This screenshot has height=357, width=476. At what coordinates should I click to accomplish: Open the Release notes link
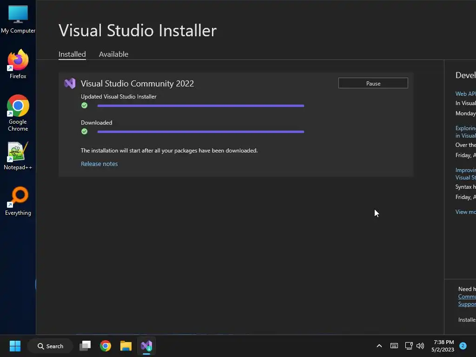99,164
